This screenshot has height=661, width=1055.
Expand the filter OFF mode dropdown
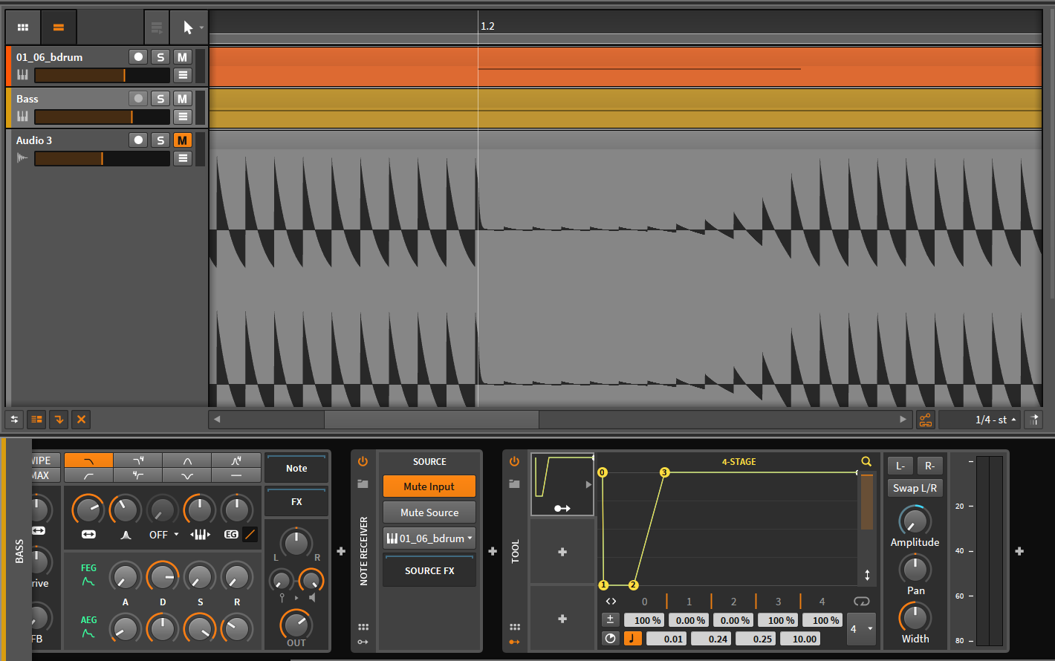coord(164,535)
